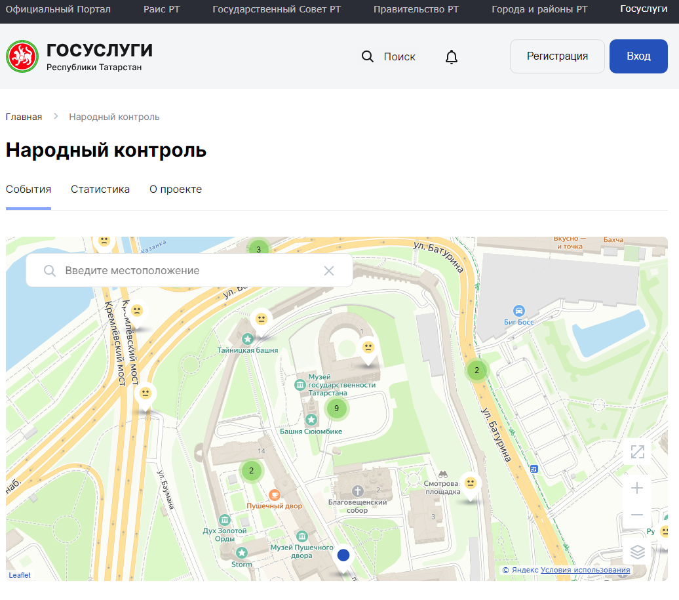Image resolution: width=679 pixels, height=600 pixels.
Task: Click the search magnifier icon in header
Action: [x=368, y=56]
